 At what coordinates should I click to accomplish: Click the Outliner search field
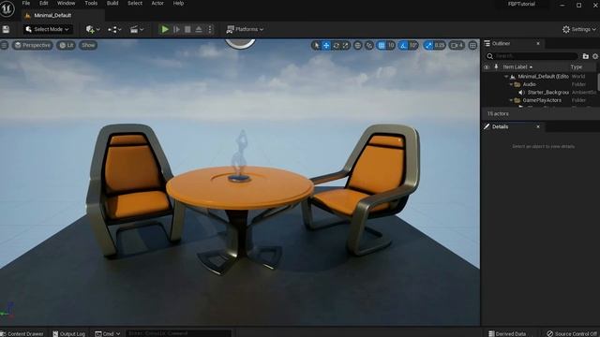point(532,56)
